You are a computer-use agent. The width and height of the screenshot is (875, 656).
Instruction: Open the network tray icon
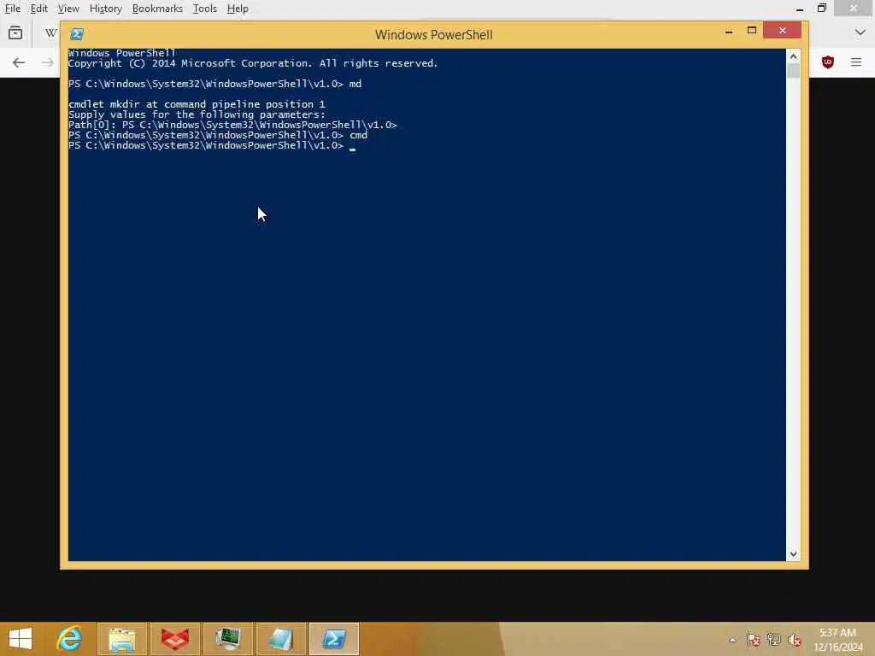tap(773, 639)
